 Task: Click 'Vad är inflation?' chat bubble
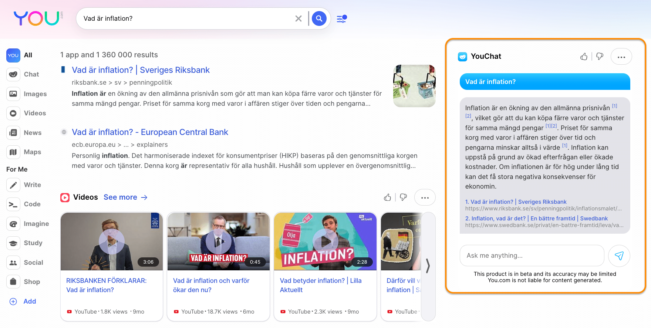[545, 82]
